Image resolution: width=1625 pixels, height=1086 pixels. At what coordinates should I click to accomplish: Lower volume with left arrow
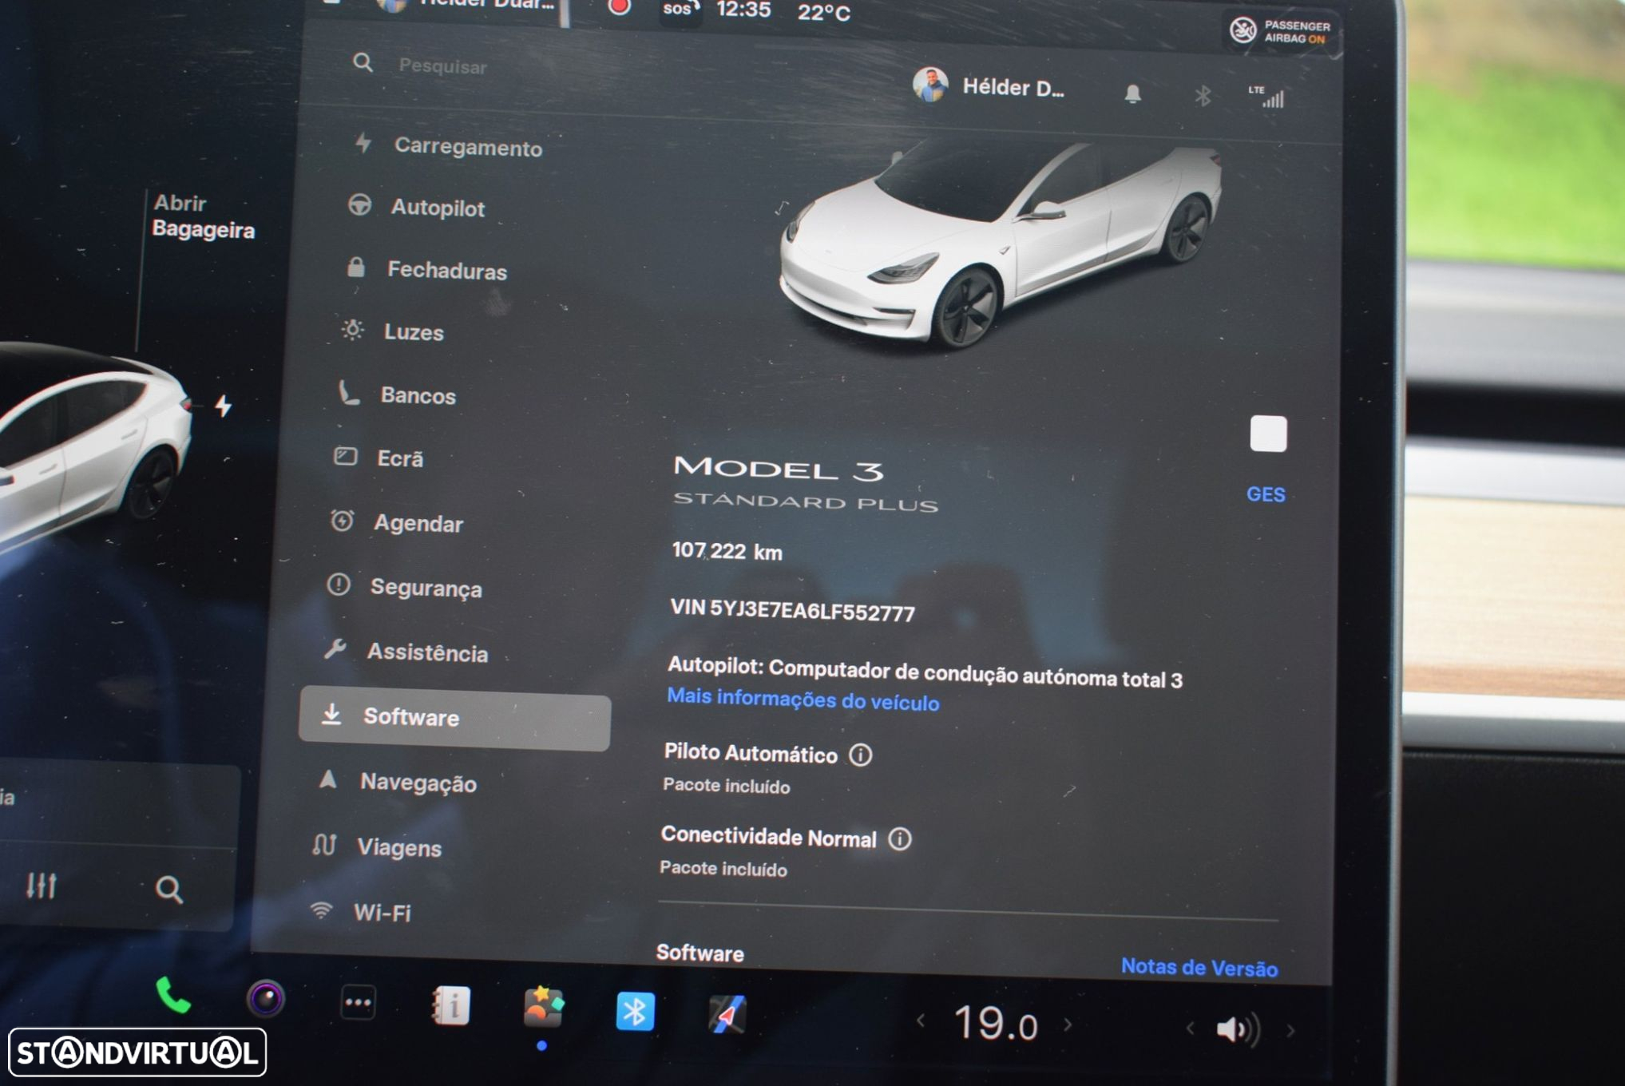(x=1191, y=1029)
